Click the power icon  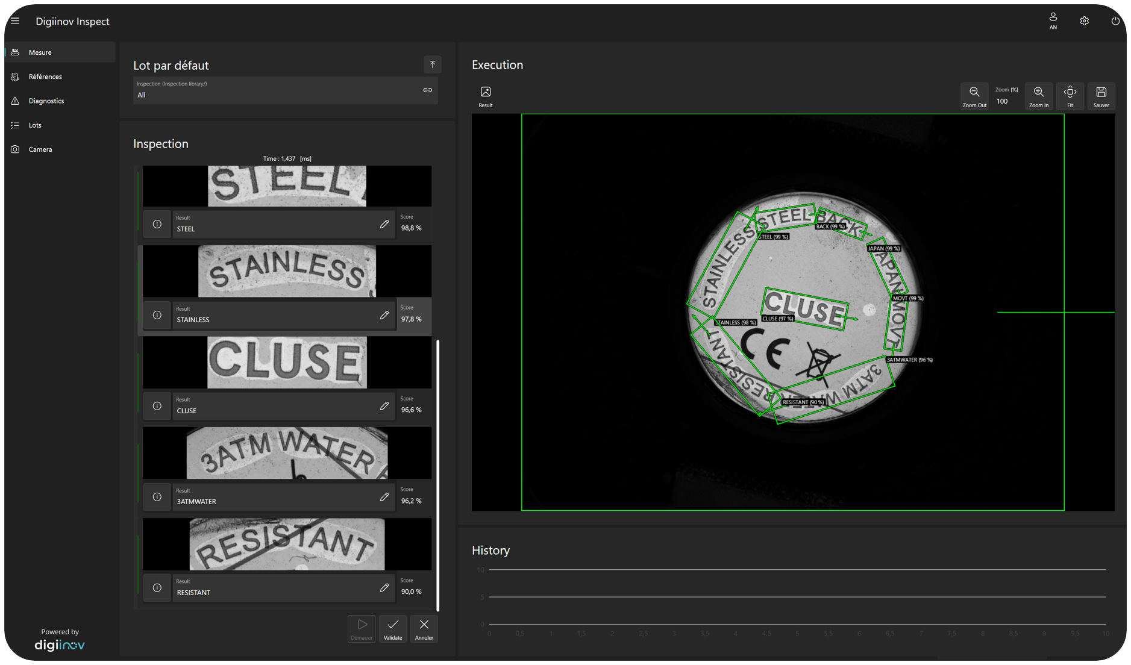pos(1115,21)
